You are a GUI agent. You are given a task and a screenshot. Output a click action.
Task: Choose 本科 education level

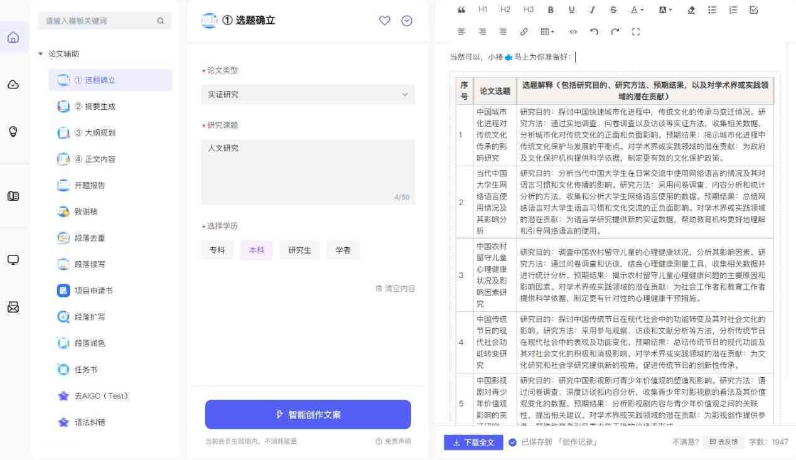[x=256, y=250]
